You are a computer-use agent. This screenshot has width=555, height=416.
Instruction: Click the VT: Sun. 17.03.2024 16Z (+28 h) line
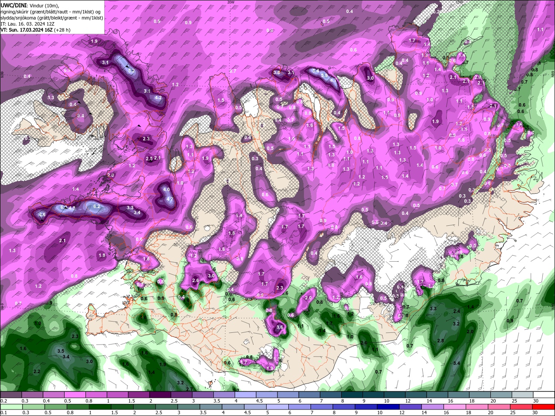tap(36, 30)
